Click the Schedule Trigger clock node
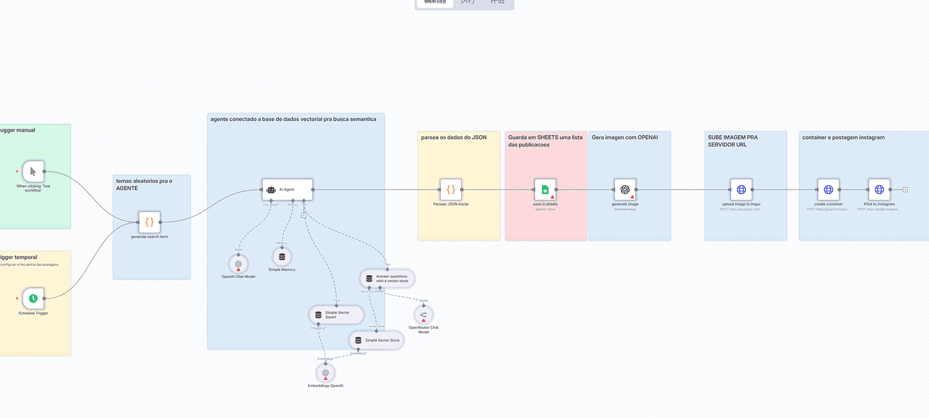The width and height of the screenshot is (929, 418). (33, 299)
